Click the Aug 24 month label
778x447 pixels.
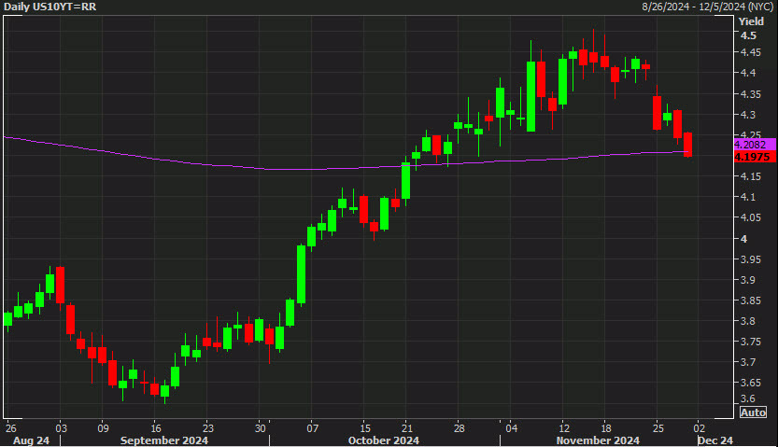click(31, 440)
